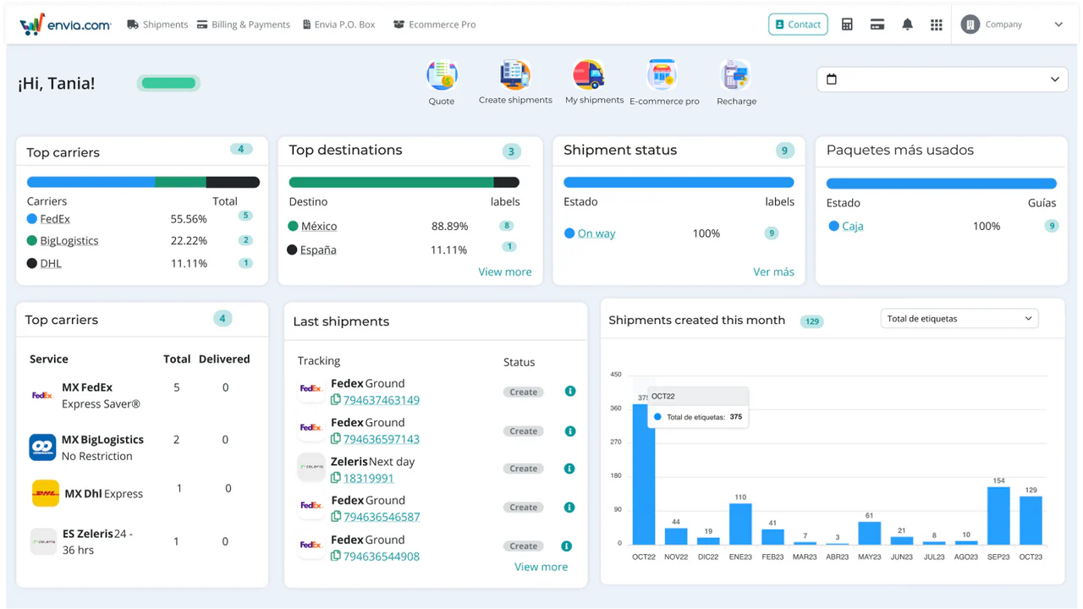The width and height of the screenshot is (1083, 609).
Task: Click info icon for shipment 794636546587
Action: tap(569, 507)
